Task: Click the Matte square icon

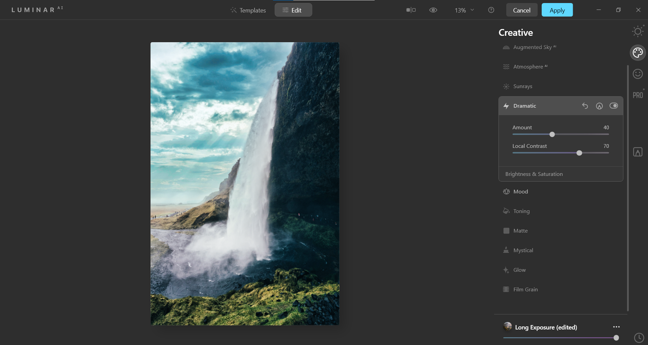Action: click(506, 231)
